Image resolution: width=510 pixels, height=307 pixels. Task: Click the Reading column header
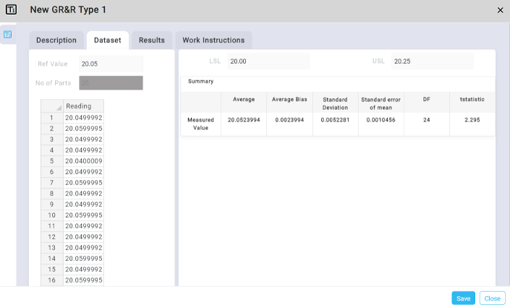[x=83, y=106]
